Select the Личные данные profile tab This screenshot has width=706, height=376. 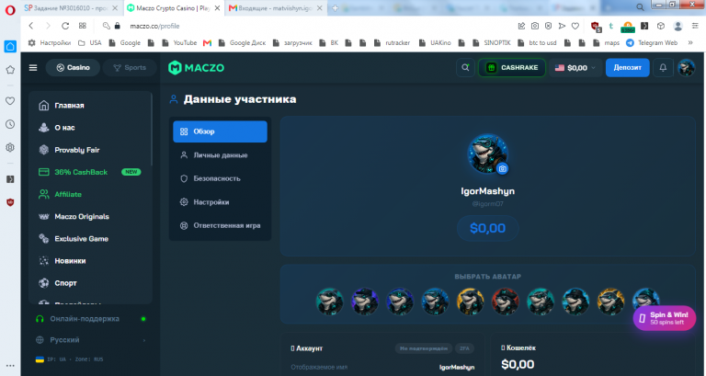[x=221, y=154]
